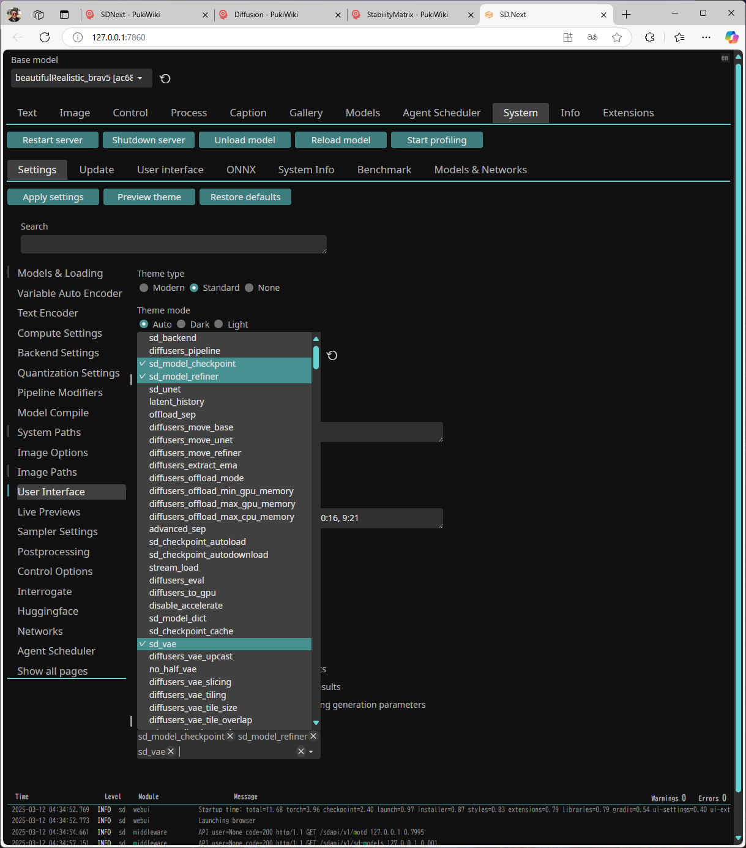Screen dimensions: 746x848
Task: Add this page to favorites
Action: 617,37
